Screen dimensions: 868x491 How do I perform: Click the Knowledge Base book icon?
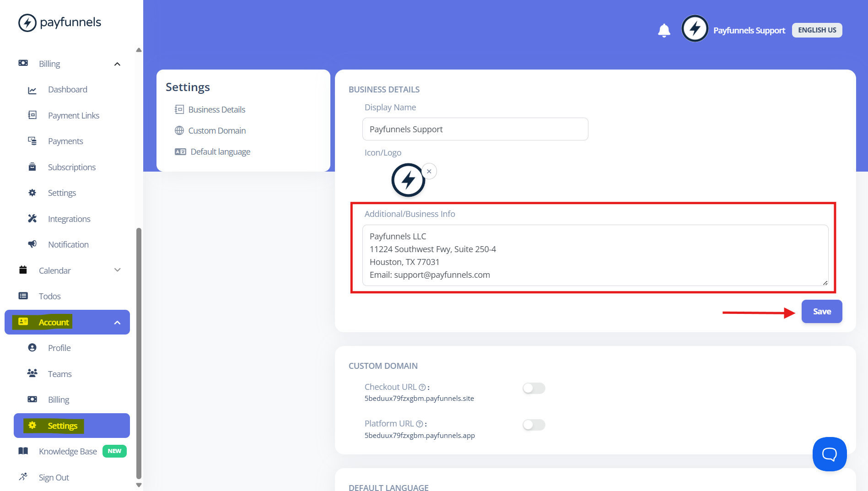[23, 451]
